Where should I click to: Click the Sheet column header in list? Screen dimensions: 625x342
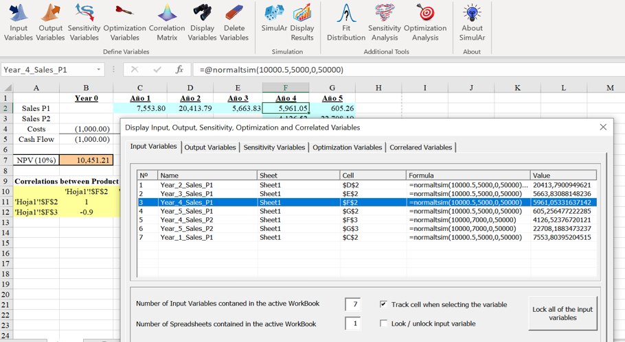pyautogui.click(x=299, y=175)
